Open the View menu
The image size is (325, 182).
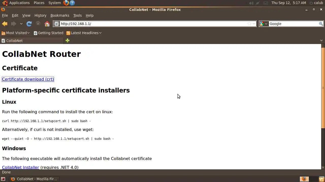26,15
